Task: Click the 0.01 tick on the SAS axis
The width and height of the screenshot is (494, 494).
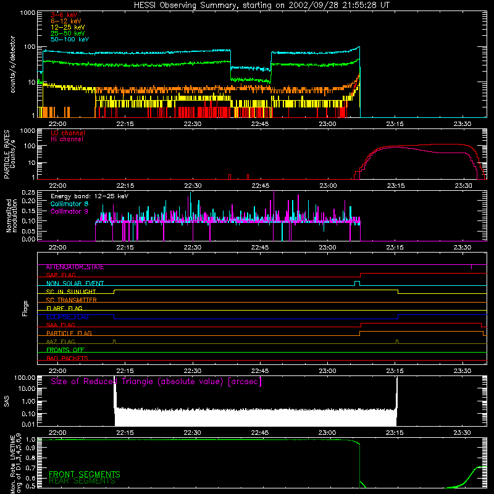Action: (x=28, y=424)
